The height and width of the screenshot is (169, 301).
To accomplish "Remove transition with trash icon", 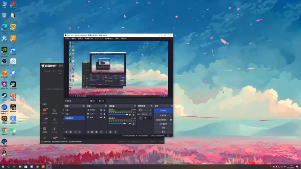I will click(x=145, y=118).
